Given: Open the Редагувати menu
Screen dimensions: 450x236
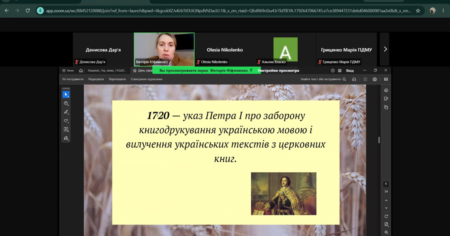Looking at the screenshot, I should 96,79.
